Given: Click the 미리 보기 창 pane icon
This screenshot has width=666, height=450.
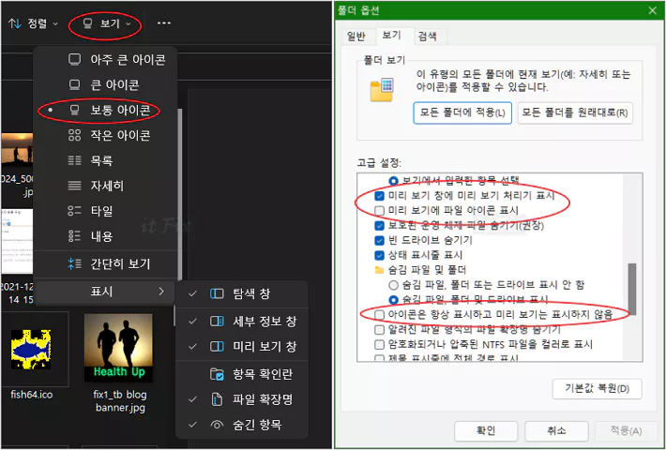Looking at the screenshot, I should (x=217, y=347).
